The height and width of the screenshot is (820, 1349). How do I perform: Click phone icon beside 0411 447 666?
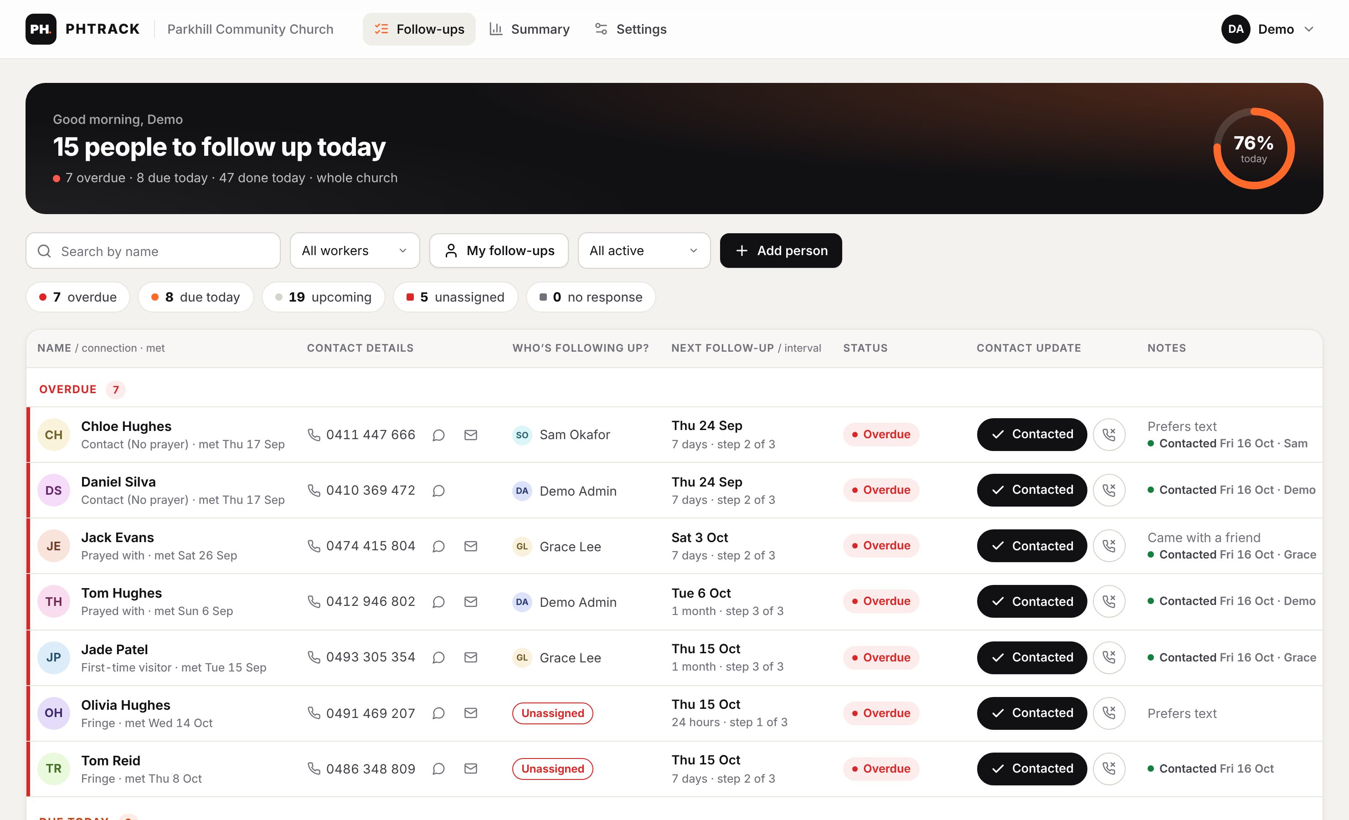pyautogui.click(x=314, y=435)
